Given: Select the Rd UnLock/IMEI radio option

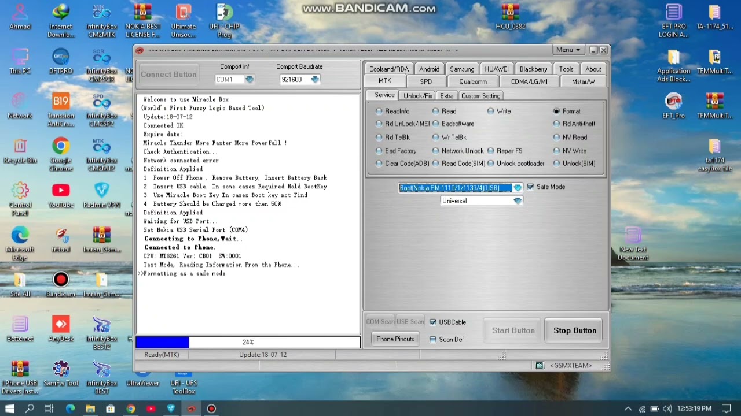Looking at the screenshot, I should [x=403, y=124].
